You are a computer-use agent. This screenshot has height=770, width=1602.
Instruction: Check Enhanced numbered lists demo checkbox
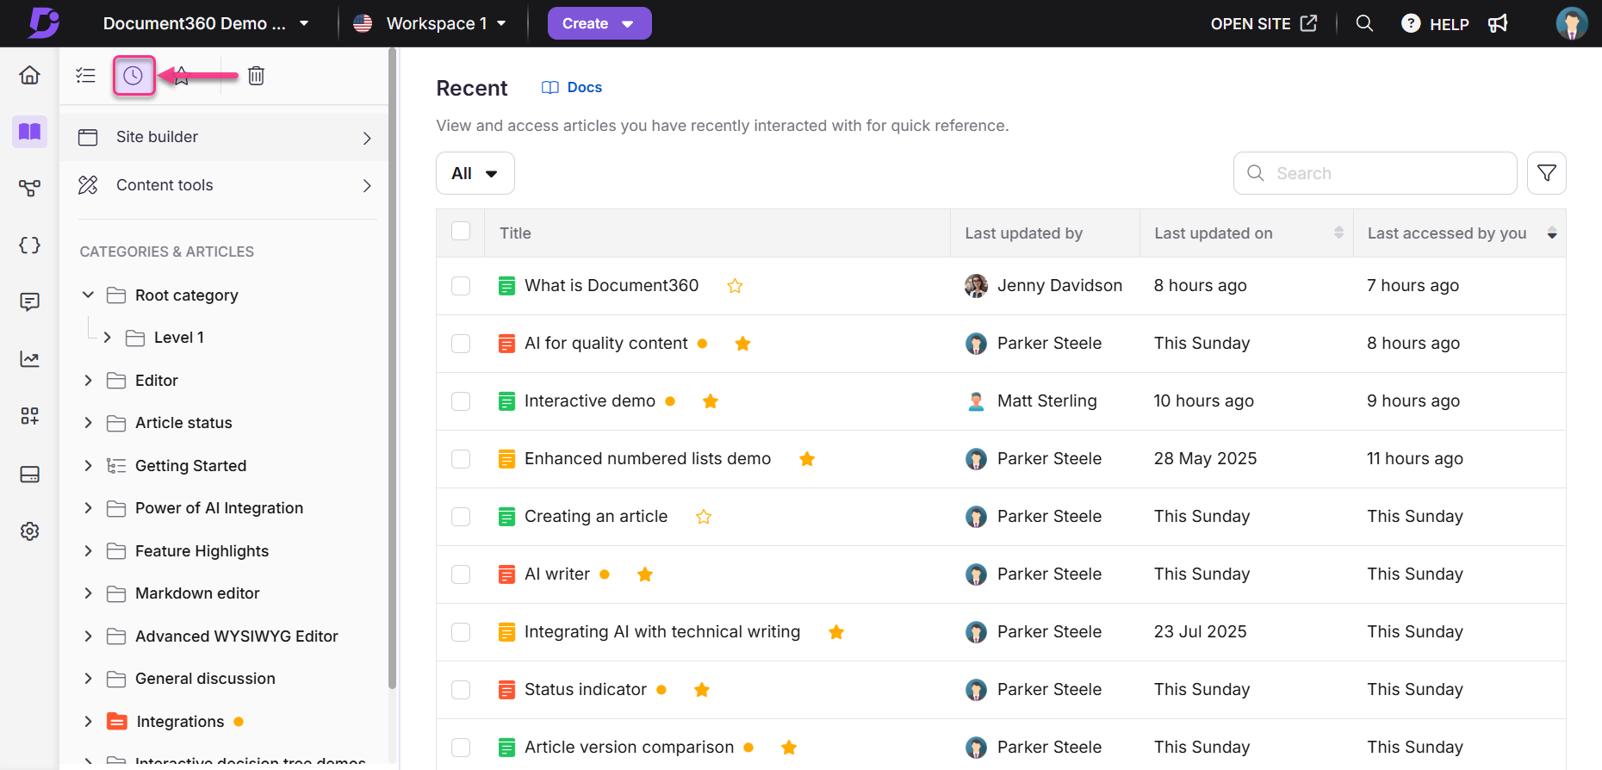point(461,459)
